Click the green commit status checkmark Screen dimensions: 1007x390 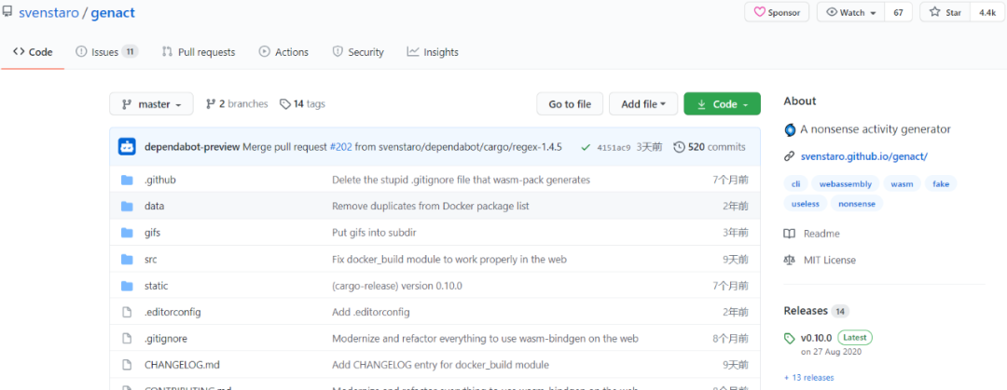click(x=585, y=147)
